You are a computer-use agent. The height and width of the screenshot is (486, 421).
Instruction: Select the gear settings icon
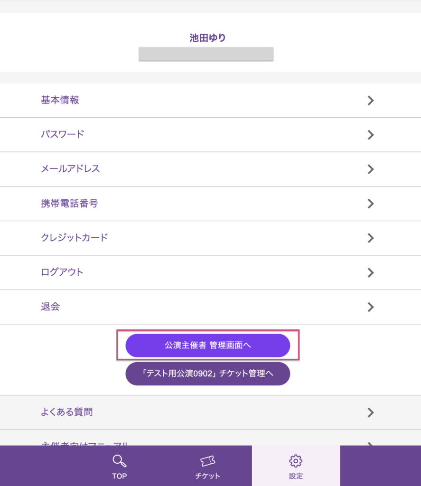[x=296, y=461]
